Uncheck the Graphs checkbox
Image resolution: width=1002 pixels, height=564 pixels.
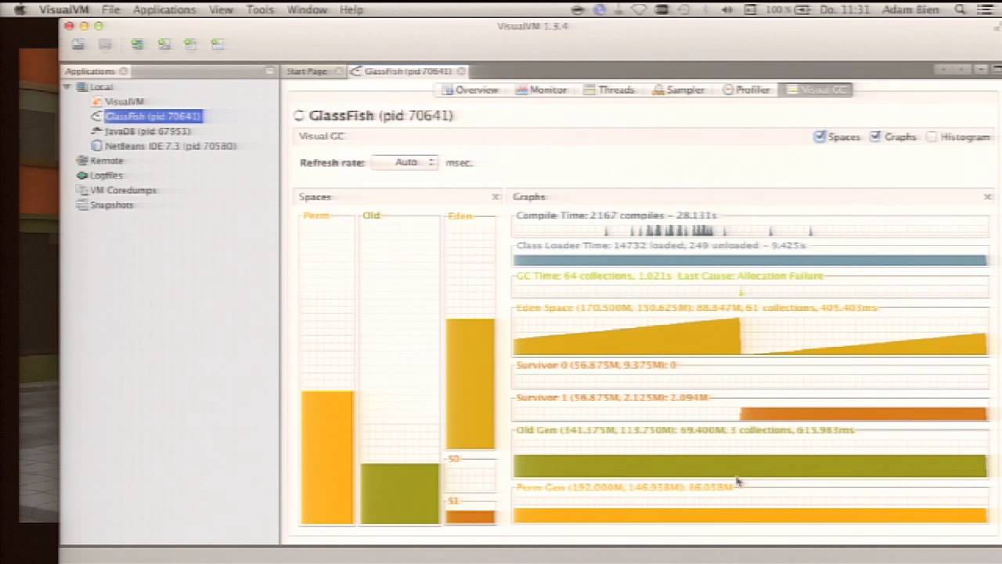(876, 136)
